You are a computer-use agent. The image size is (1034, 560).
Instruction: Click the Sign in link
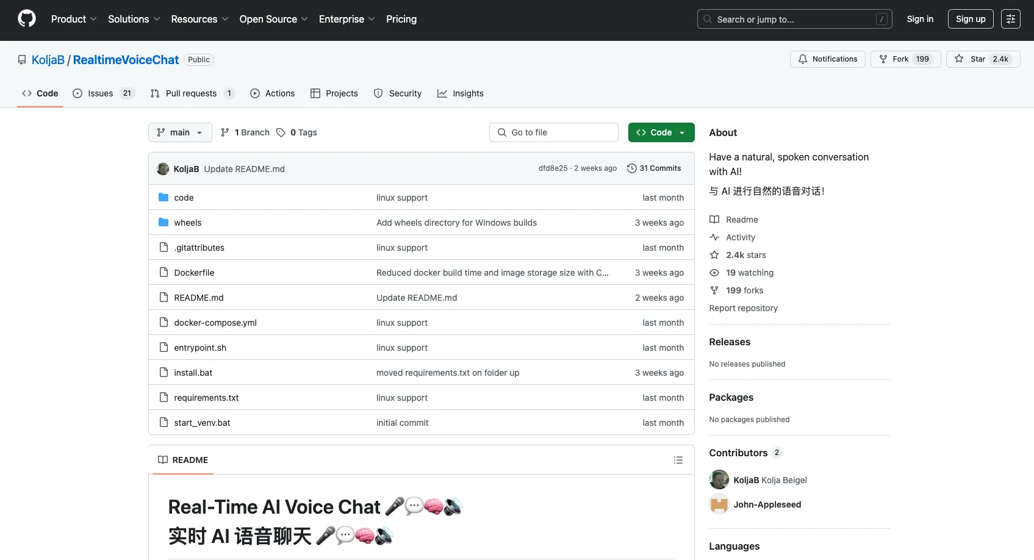tap(920, 19)
